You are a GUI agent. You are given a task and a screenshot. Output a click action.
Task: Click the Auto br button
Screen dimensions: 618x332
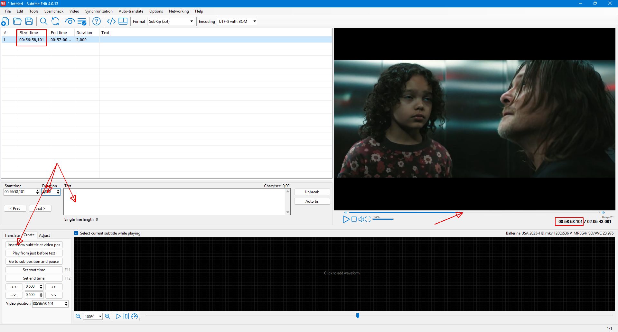[312, 201]
